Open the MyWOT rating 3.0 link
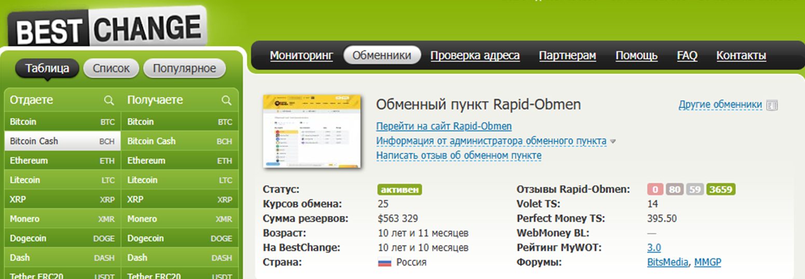Viewport: 805px width, 279px height. [654, 247]
